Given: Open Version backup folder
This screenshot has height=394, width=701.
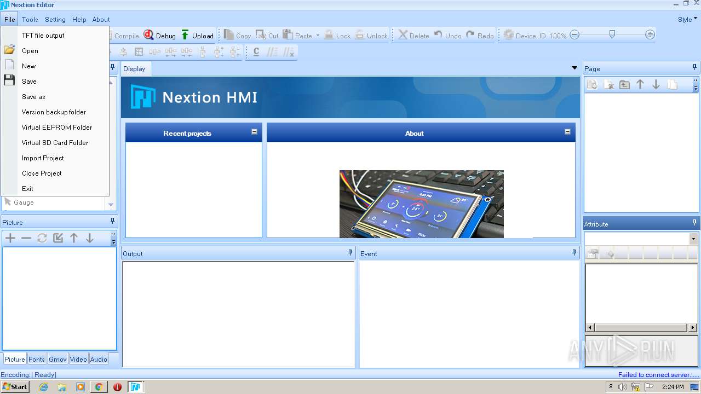Looking at the screenshot, I should point(55,112).
